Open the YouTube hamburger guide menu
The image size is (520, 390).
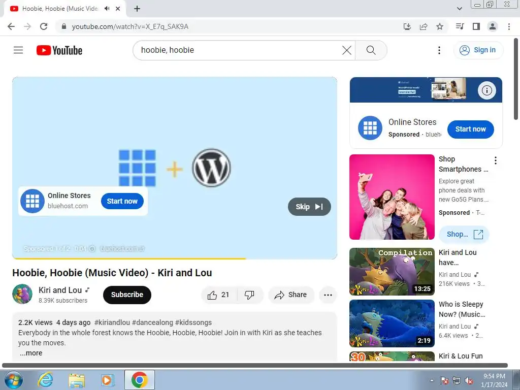click(x=18, y=50)
